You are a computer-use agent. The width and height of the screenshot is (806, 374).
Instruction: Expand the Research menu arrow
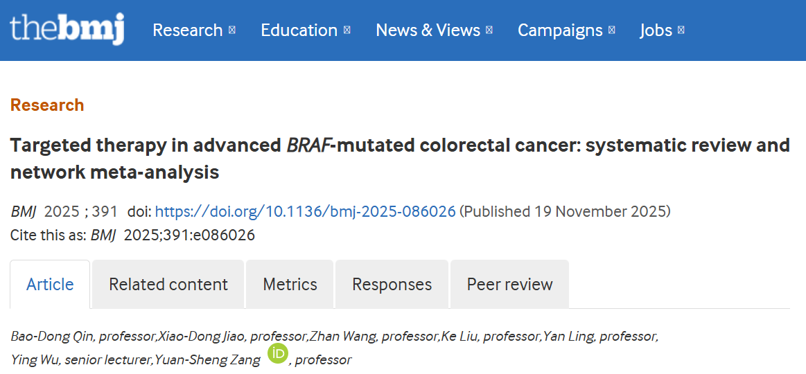[232, 30]
